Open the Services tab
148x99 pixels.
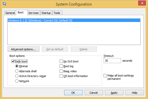(33, 13)
